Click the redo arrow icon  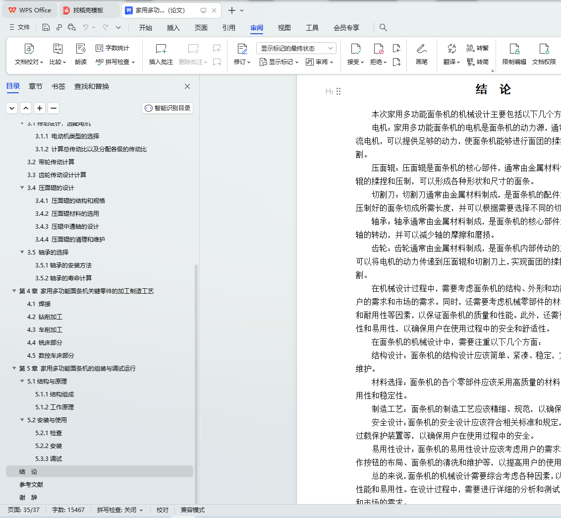(106, 28)
